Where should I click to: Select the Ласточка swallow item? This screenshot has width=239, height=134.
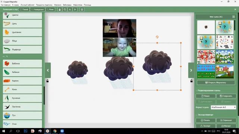22,107
